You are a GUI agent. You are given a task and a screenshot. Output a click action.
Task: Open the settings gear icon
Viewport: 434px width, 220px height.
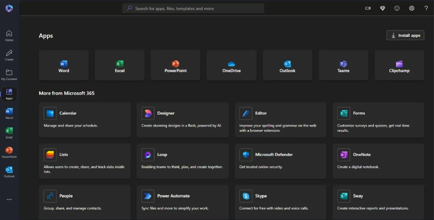(412, 8)
